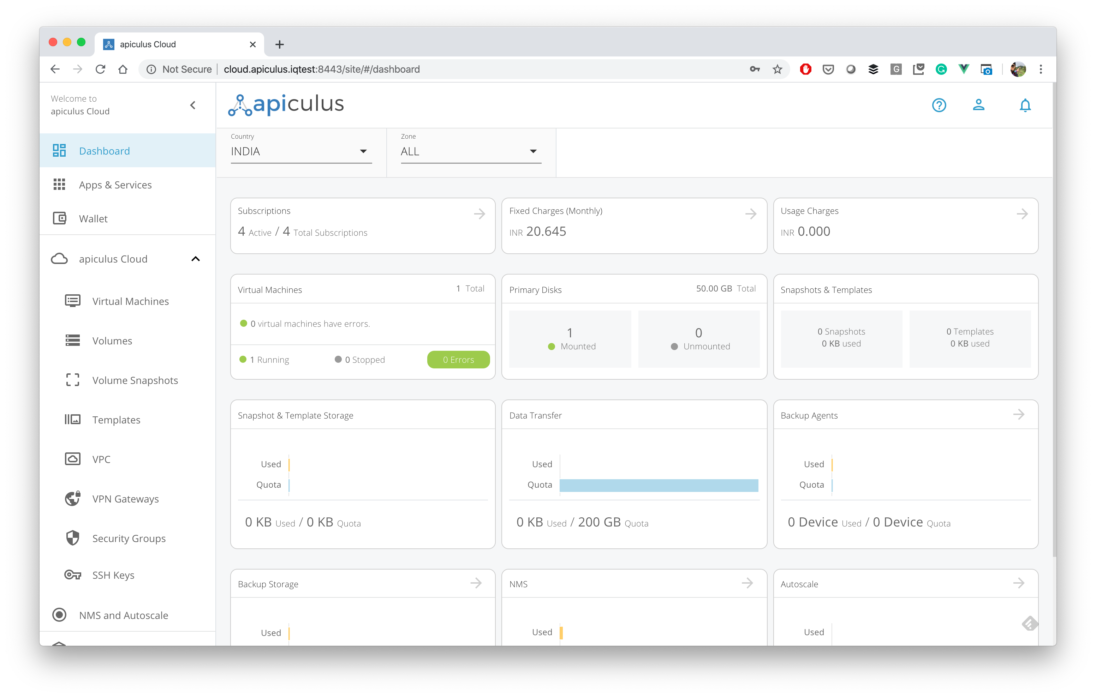Open the Country INDIA dropdown
The height and width of the screenshot is (698, 1096).
[x=301, y=151]
